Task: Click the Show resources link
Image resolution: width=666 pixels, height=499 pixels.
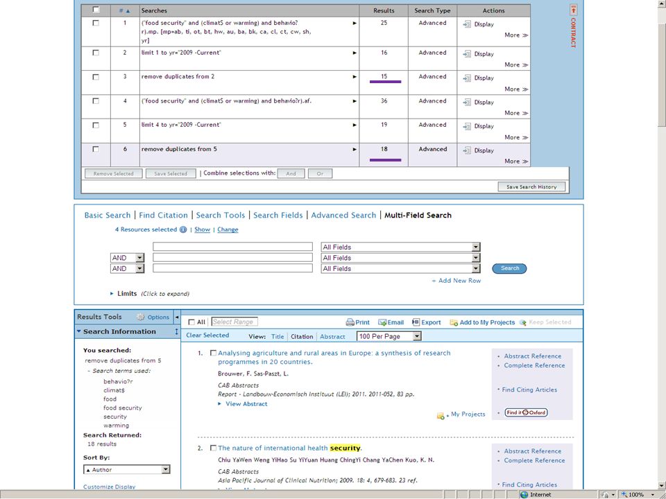Action: (202, 229)
